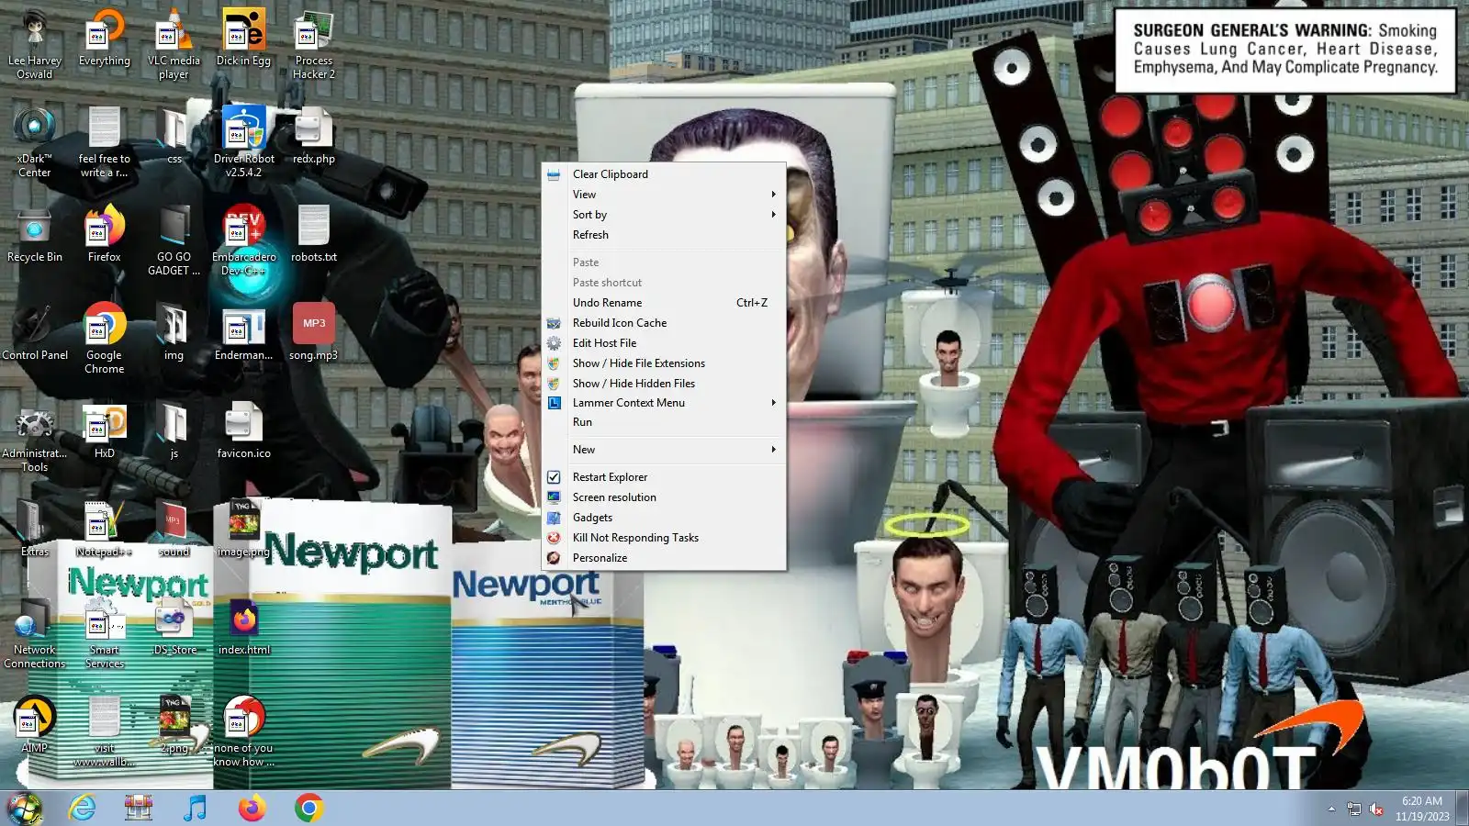Open the music note taskbar app
Screen dimensions: 1469x826
tap(195, 808)
